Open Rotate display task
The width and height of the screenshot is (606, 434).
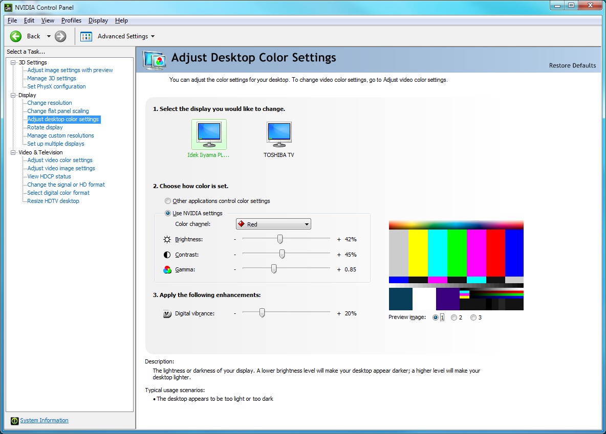(x=45, y=127)
